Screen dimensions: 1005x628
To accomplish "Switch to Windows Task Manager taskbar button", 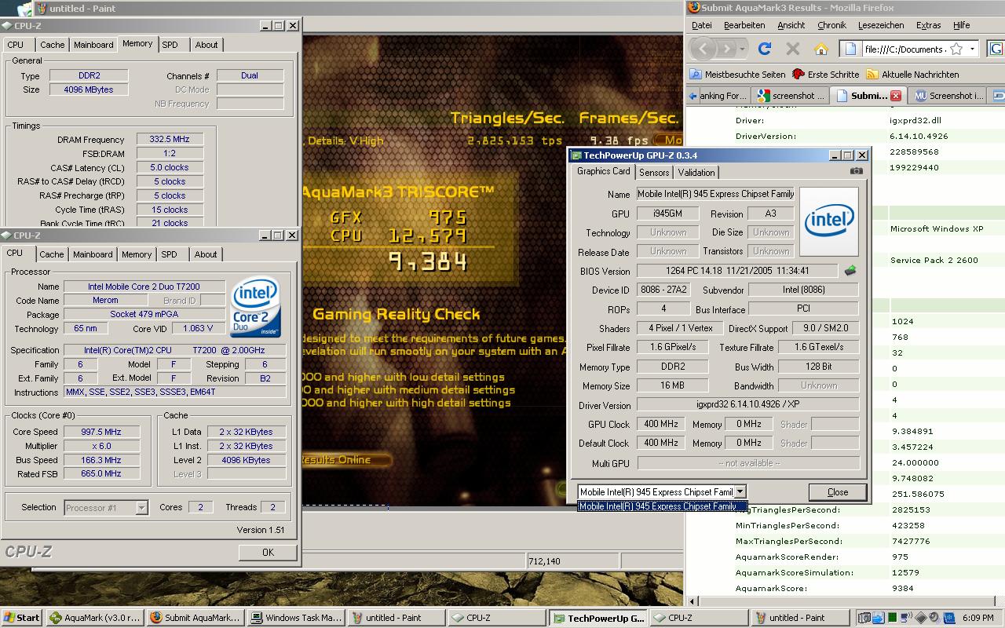I will point(297,618).
